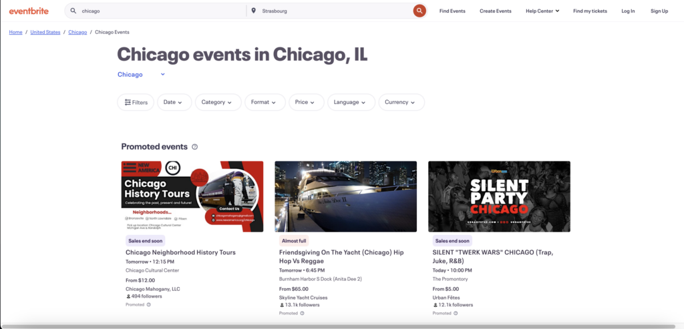
Task: Open Create Events in top navigation
Action: tap(496, 11)
